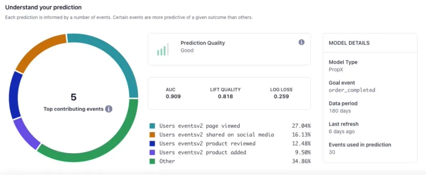Click the Model Details panel header

(x=349, y=43)
